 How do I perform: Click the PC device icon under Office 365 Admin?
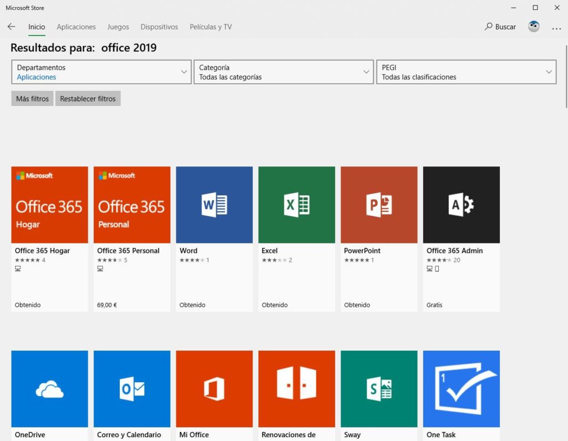[x=430, y=268]
